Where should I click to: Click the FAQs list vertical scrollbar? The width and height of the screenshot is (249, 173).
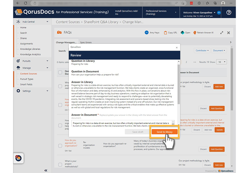point(232,80)
